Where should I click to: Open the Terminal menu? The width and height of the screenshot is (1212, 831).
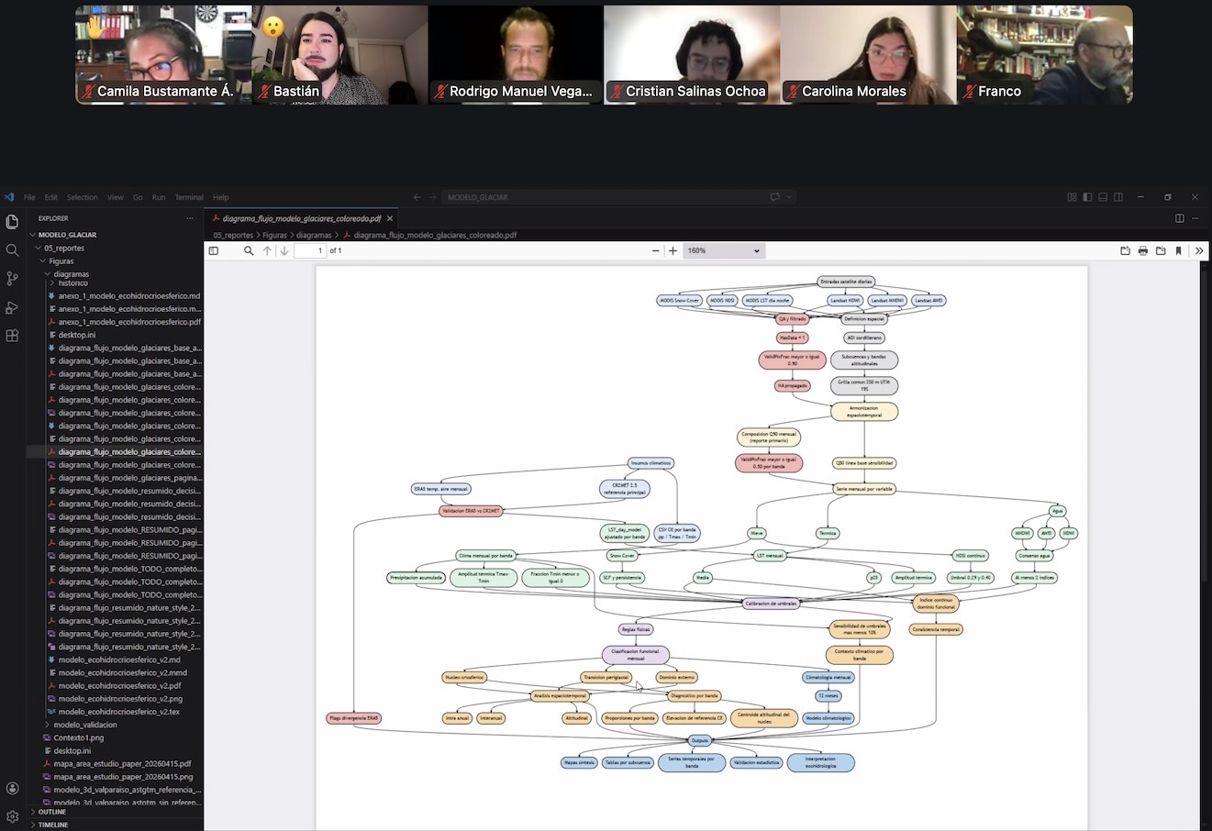pyautogui.click(x=189, y=197)
